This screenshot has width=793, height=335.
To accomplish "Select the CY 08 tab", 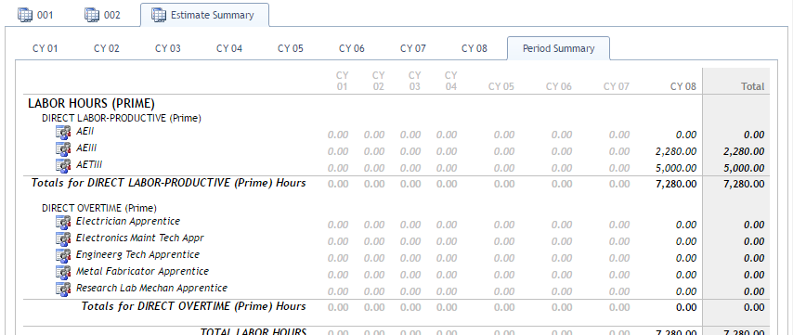I will coord(474,49).
